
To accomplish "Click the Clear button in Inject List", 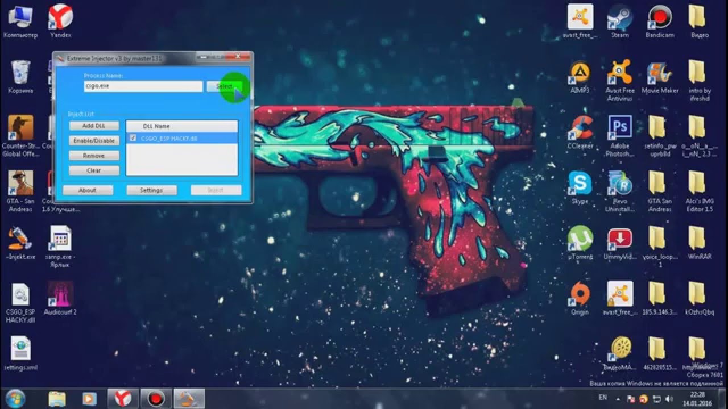I will coord(94,170).
